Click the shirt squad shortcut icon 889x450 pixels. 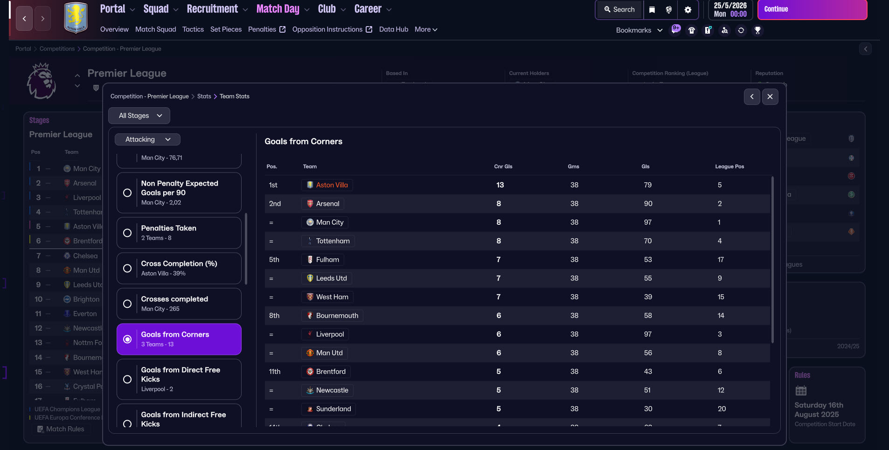pyautogui.click(x=692, y=30)
